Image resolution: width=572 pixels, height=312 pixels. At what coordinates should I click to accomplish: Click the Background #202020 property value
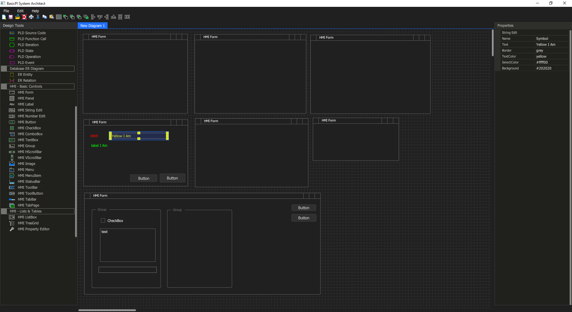tap(551, 68)
